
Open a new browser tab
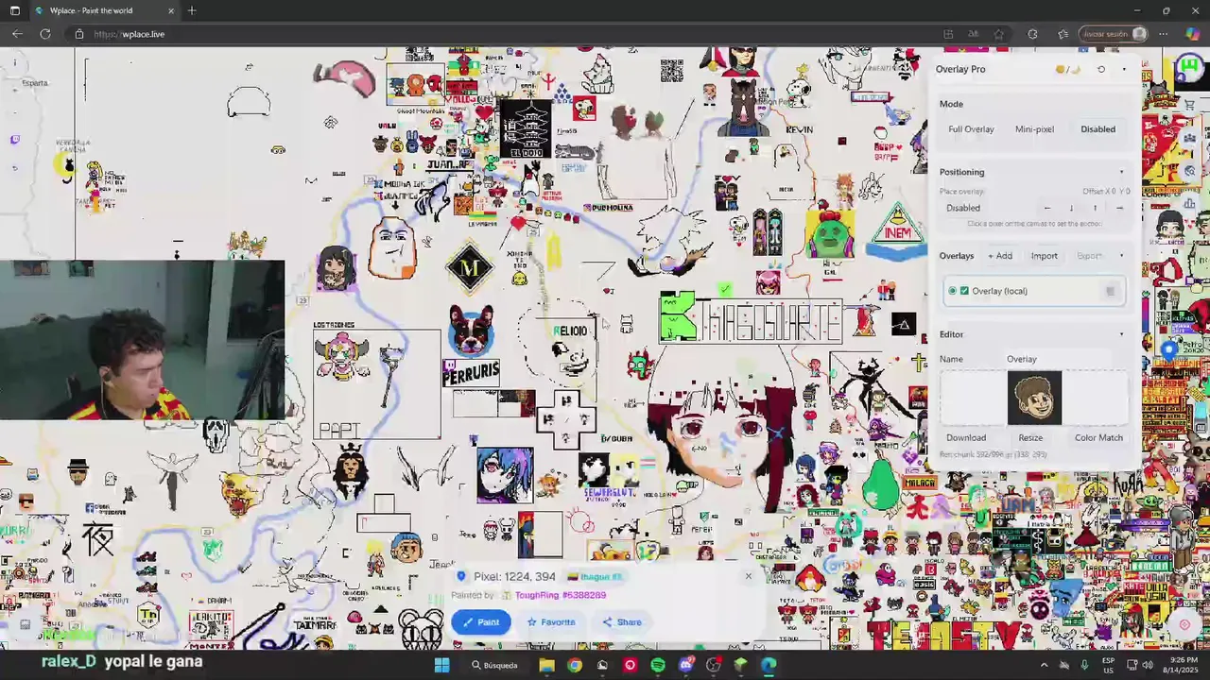192,10
